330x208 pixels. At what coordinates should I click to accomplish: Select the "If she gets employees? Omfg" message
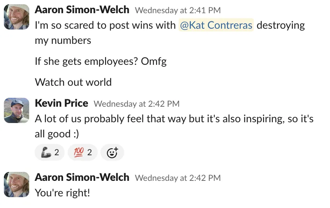(100, 61)
